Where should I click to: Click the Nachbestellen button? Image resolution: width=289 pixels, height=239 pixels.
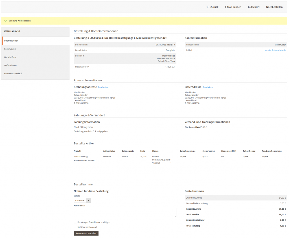[x=274, y=7]
